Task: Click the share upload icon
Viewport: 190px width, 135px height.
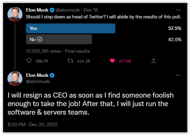Action: click(x=154, y=61)
